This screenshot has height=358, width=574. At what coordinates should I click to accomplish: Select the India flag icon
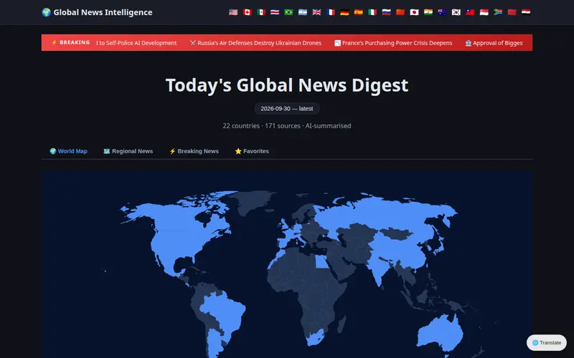point(428,12)
